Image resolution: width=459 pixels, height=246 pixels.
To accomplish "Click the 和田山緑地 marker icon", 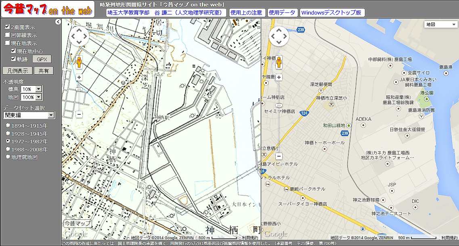I will (349, 126).
